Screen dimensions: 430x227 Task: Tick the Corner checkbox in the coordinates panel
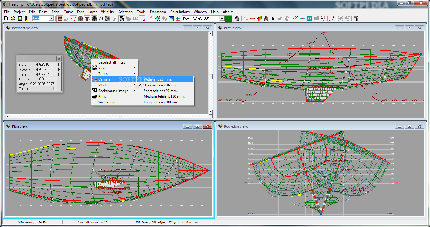click(55, 89)
